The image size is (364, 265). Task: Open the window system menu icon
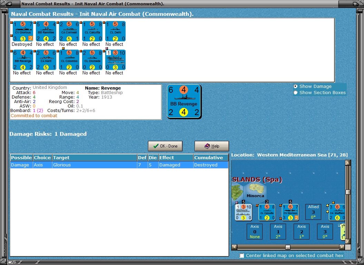(x=10, y=4)
